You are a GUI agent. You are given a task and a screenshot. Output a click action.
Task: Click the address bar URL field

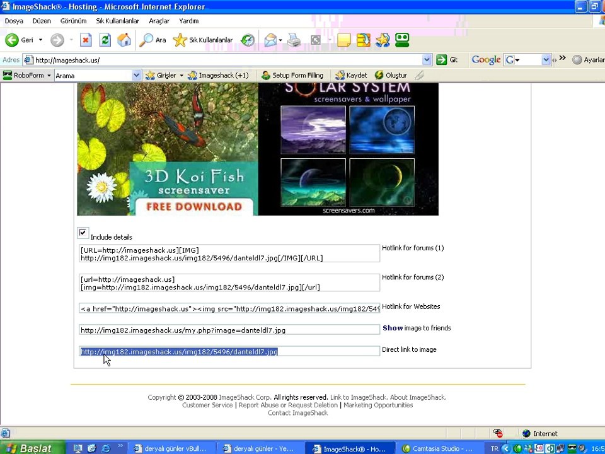[228, 61]
